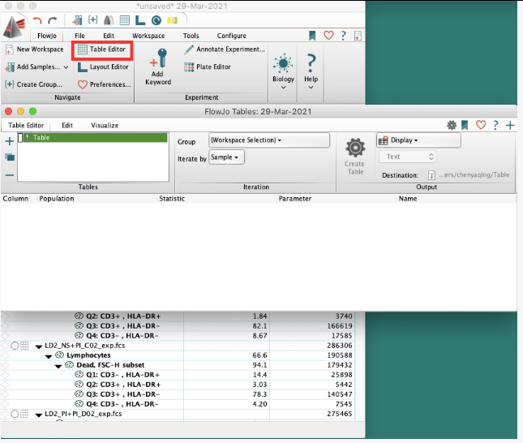Image resolution: width=523 pixels, height=443 pixels.
Task: Open the Workspace ribbon tab
Action: coord(148,36)
